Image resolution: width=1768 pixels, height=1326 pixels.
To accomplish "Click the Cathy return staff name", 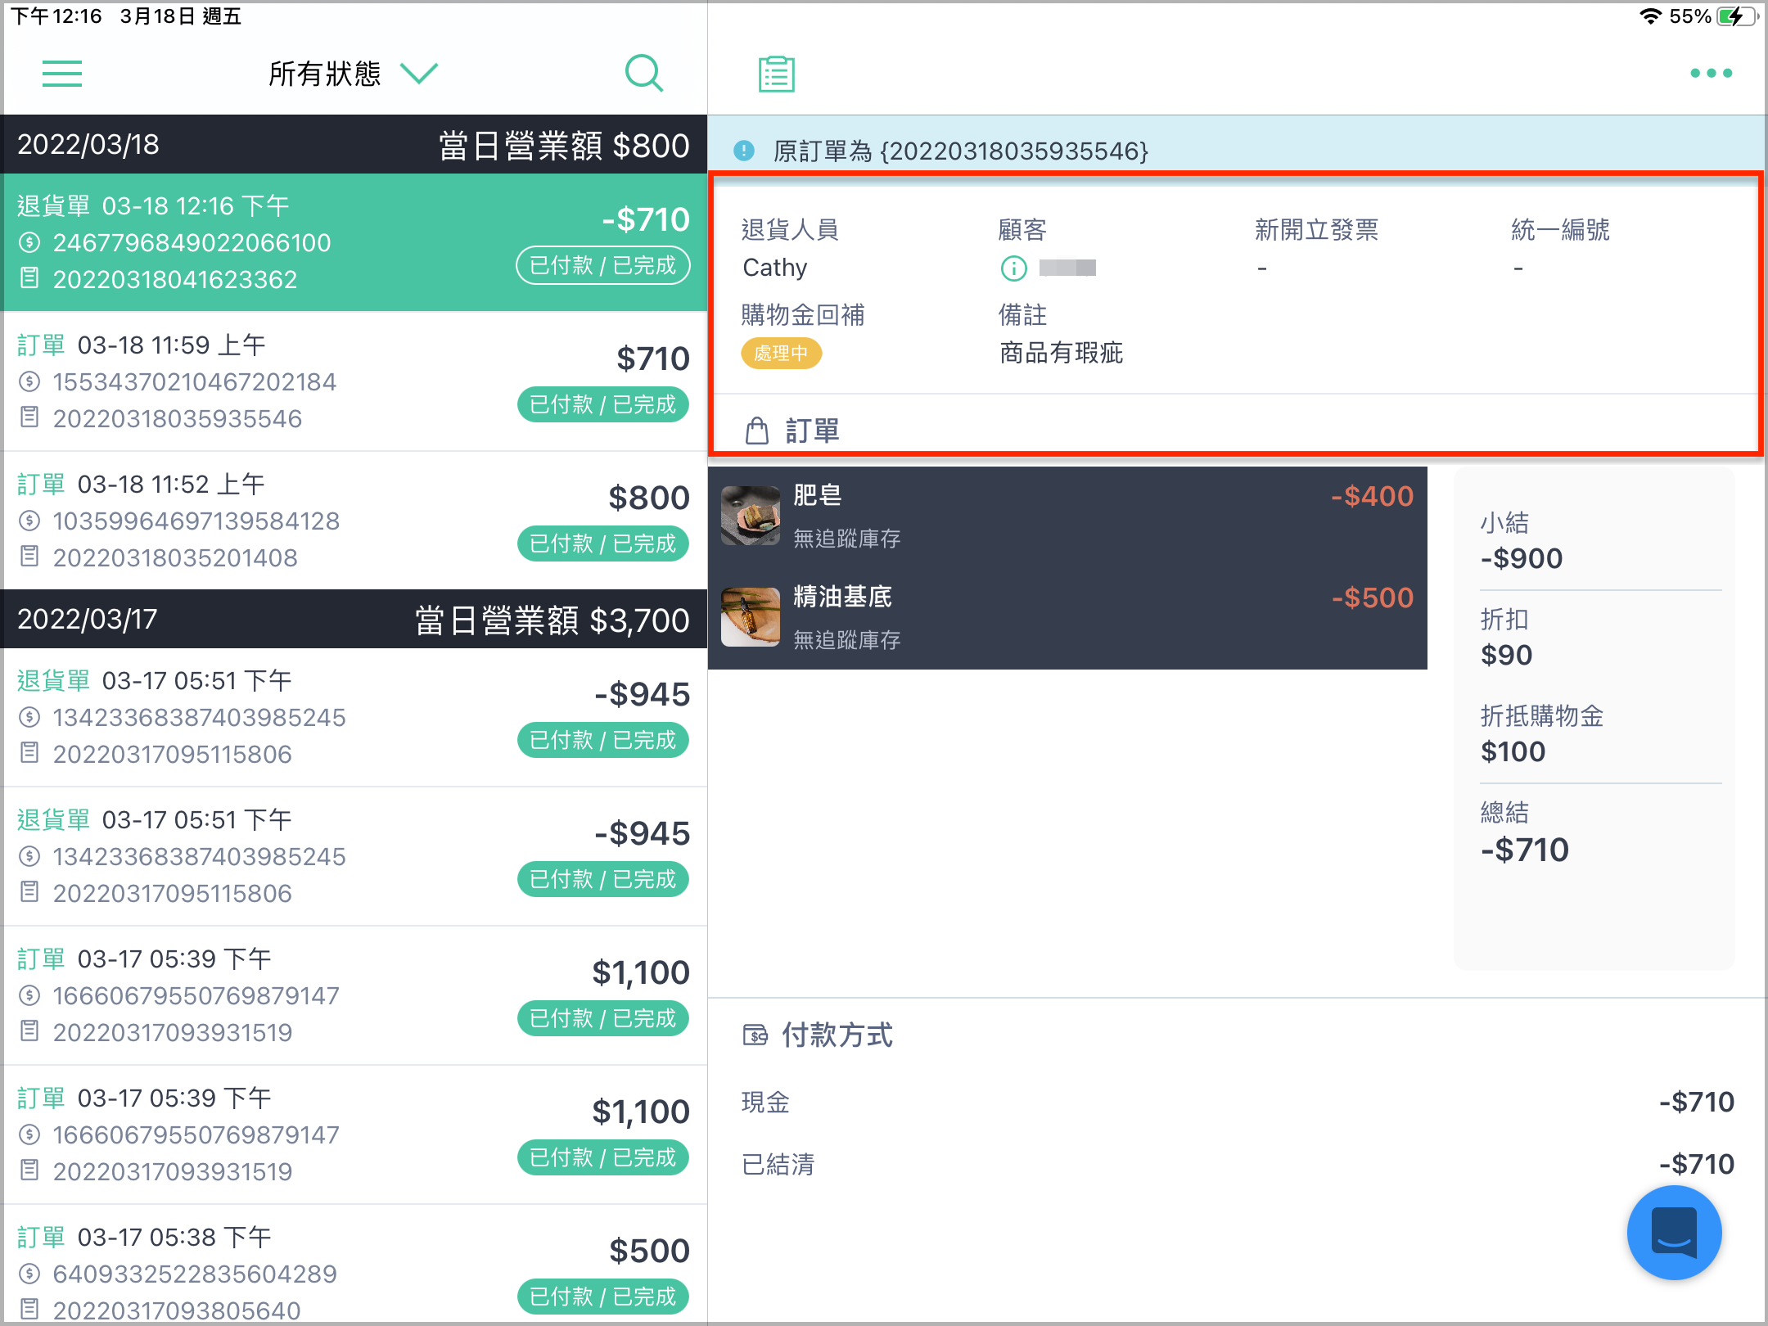I will click(775, 268).
